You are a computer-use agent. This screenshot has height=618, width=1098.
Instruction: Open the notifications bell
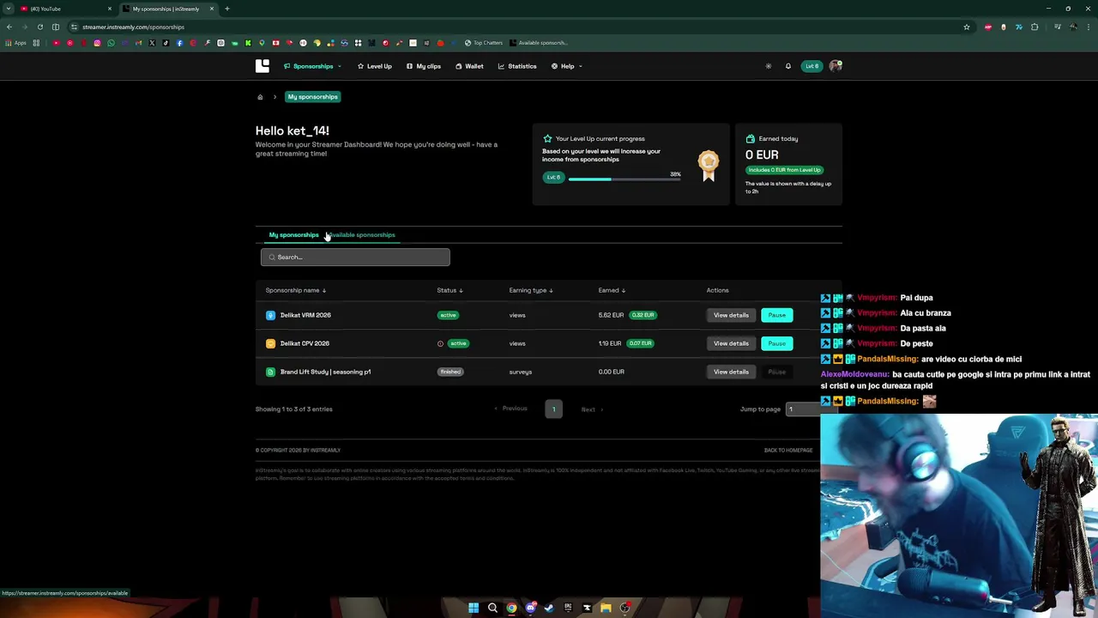coord(788,66)
